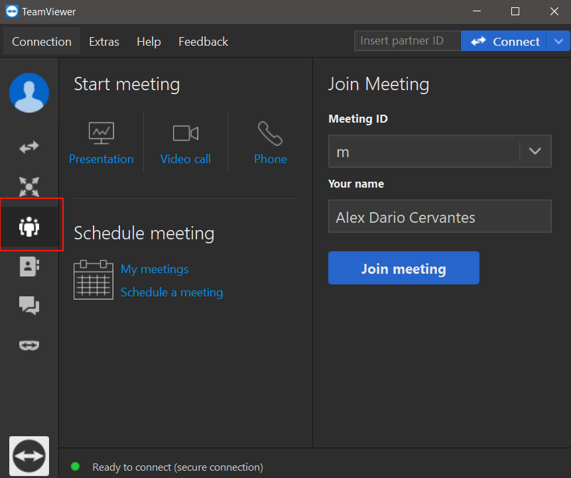
Task: Select the Remote Control sidebar icon
Action: pos(29,147)
